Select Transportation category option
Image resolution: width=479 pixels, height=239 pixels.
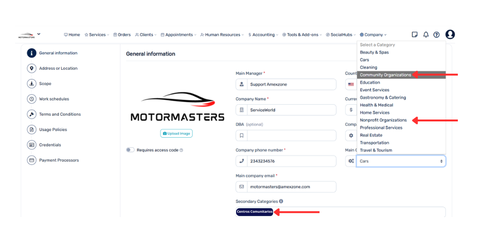pos(401,142)
